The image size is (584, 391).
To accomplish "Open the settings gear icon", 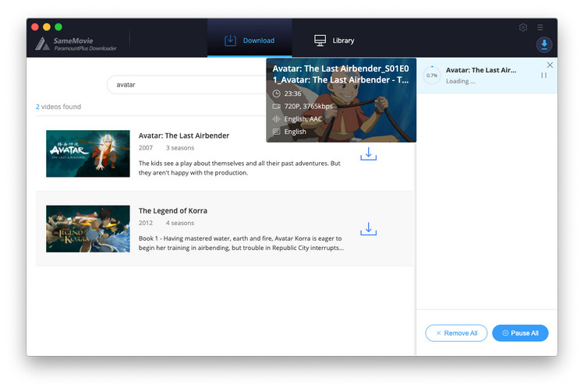I will pyautogui.click(x=523, y=27).
